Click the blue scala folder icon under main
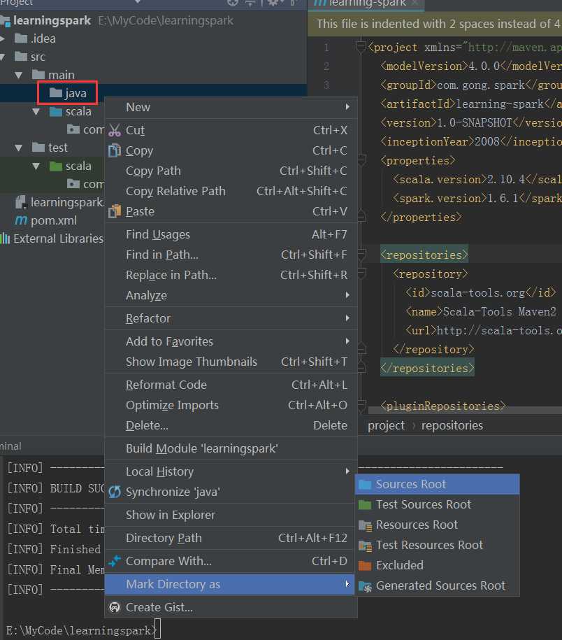The height and width of the screenshot is (640, 562). click(x=55, y=111)
